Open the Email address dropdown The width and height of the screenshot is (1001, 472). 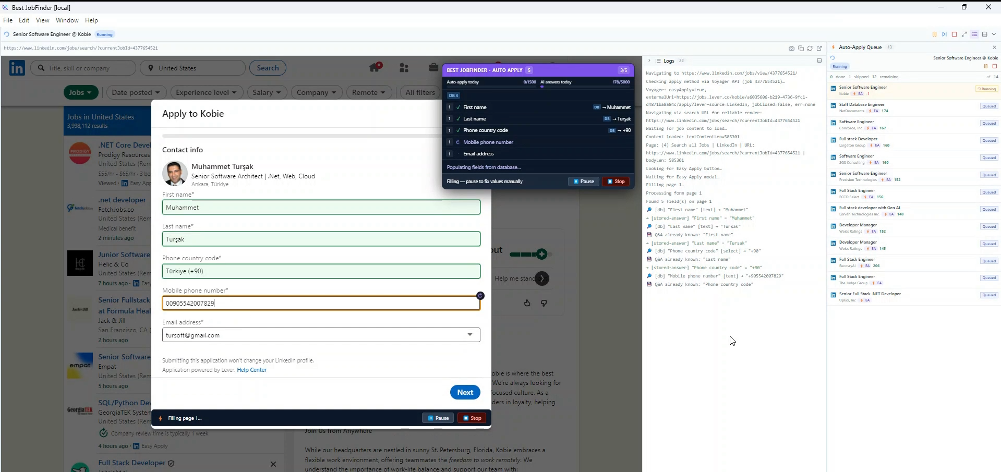(x=321, y=335)
